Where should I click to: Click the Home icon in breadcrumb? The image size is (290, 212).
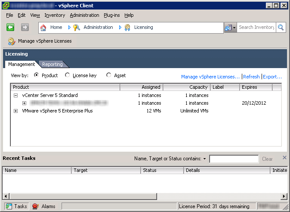coord(43,27)
